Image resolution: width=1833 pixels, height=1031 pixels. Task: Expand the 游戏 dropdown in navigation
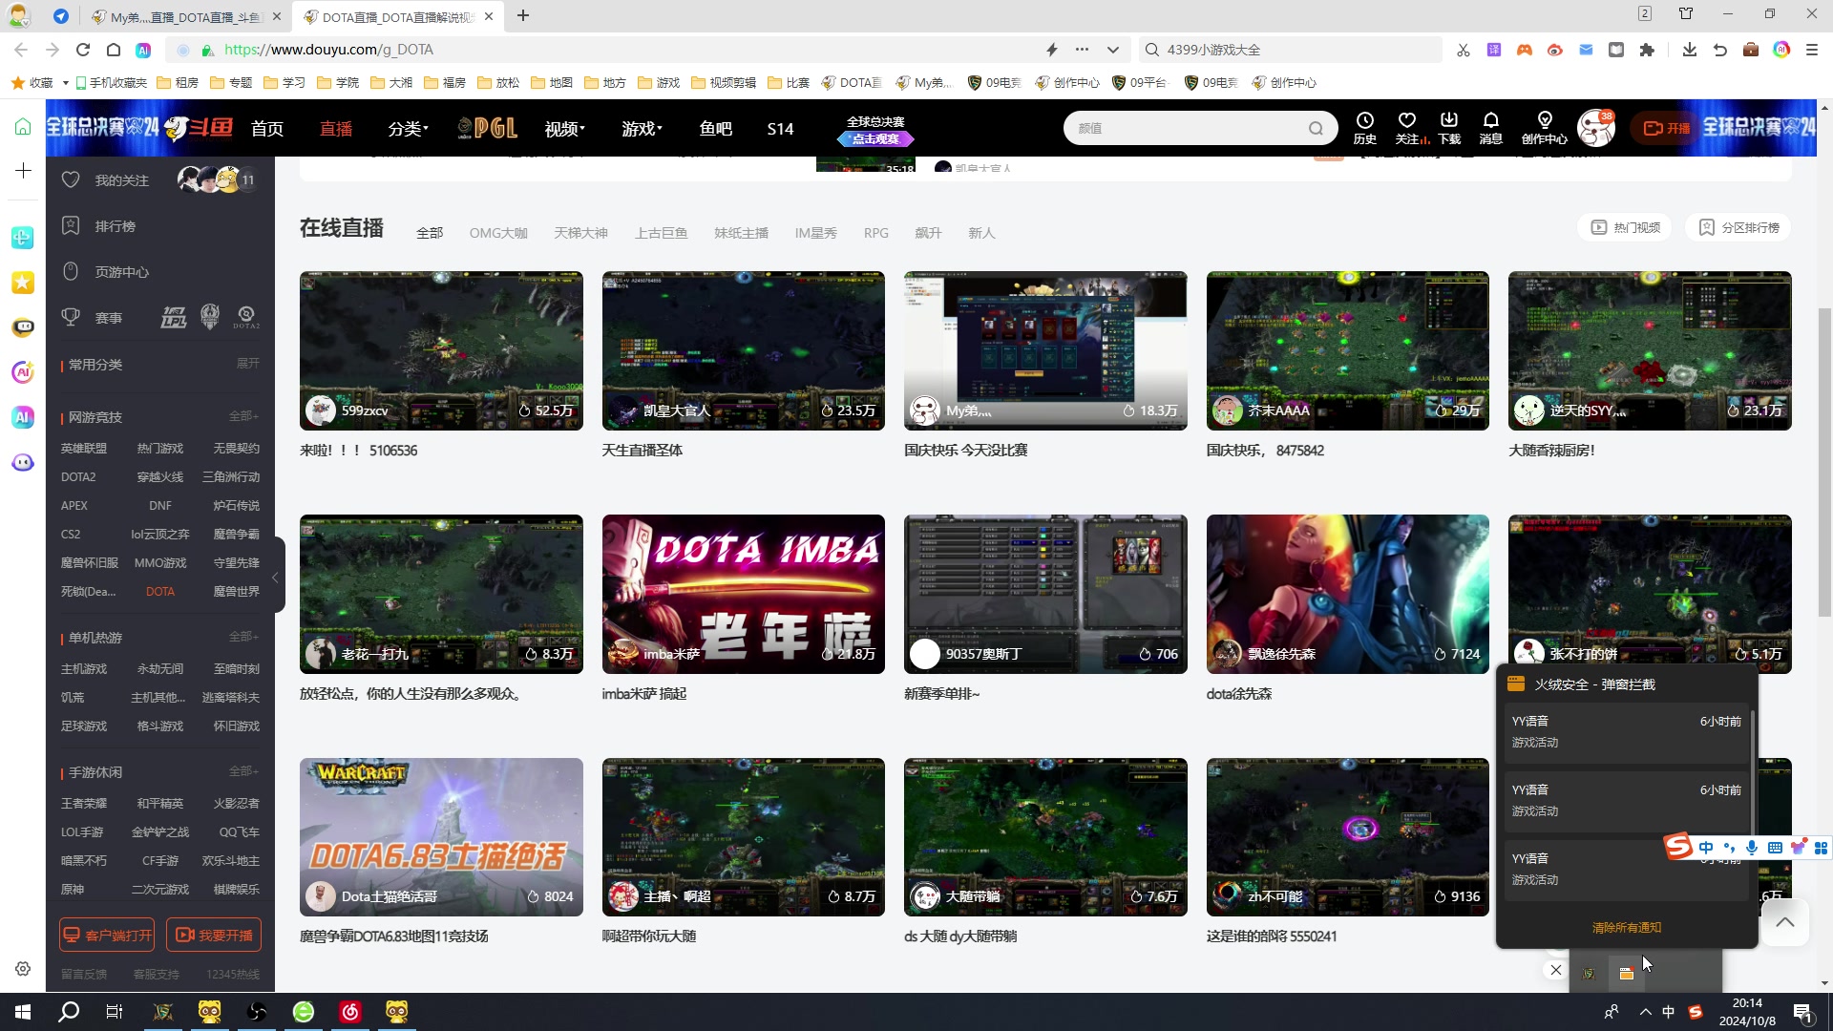click(642, 129)
